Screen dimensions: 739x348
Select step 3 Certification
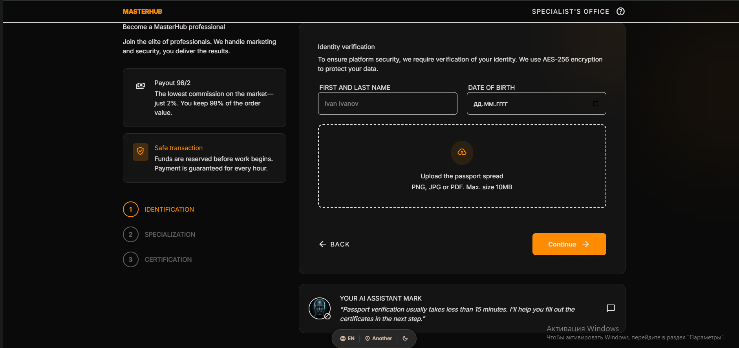click(x=157, y=259)
